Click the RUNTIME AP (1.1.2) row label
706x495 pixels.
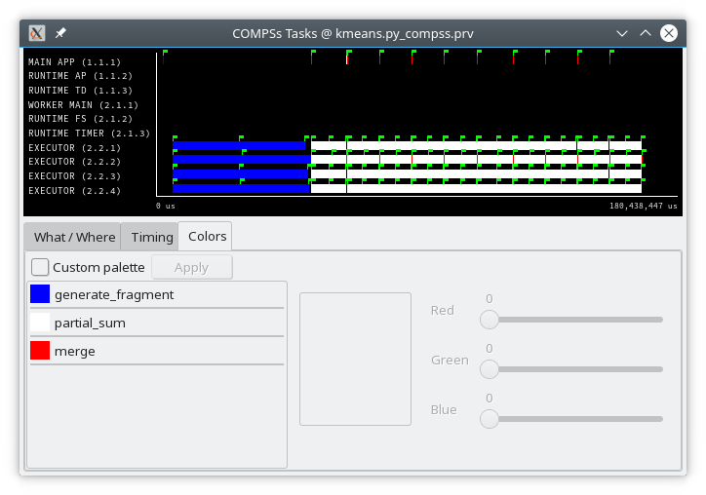81,76
